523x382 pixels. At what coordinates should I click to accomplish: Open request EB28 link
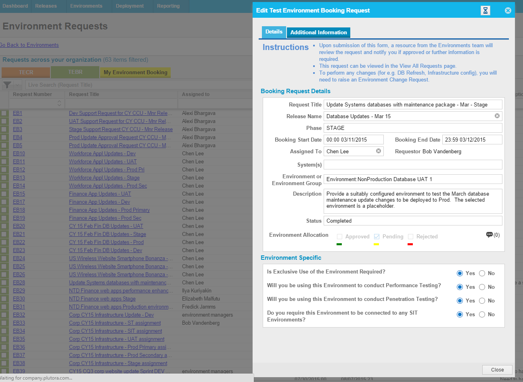(x=19, y=283)
